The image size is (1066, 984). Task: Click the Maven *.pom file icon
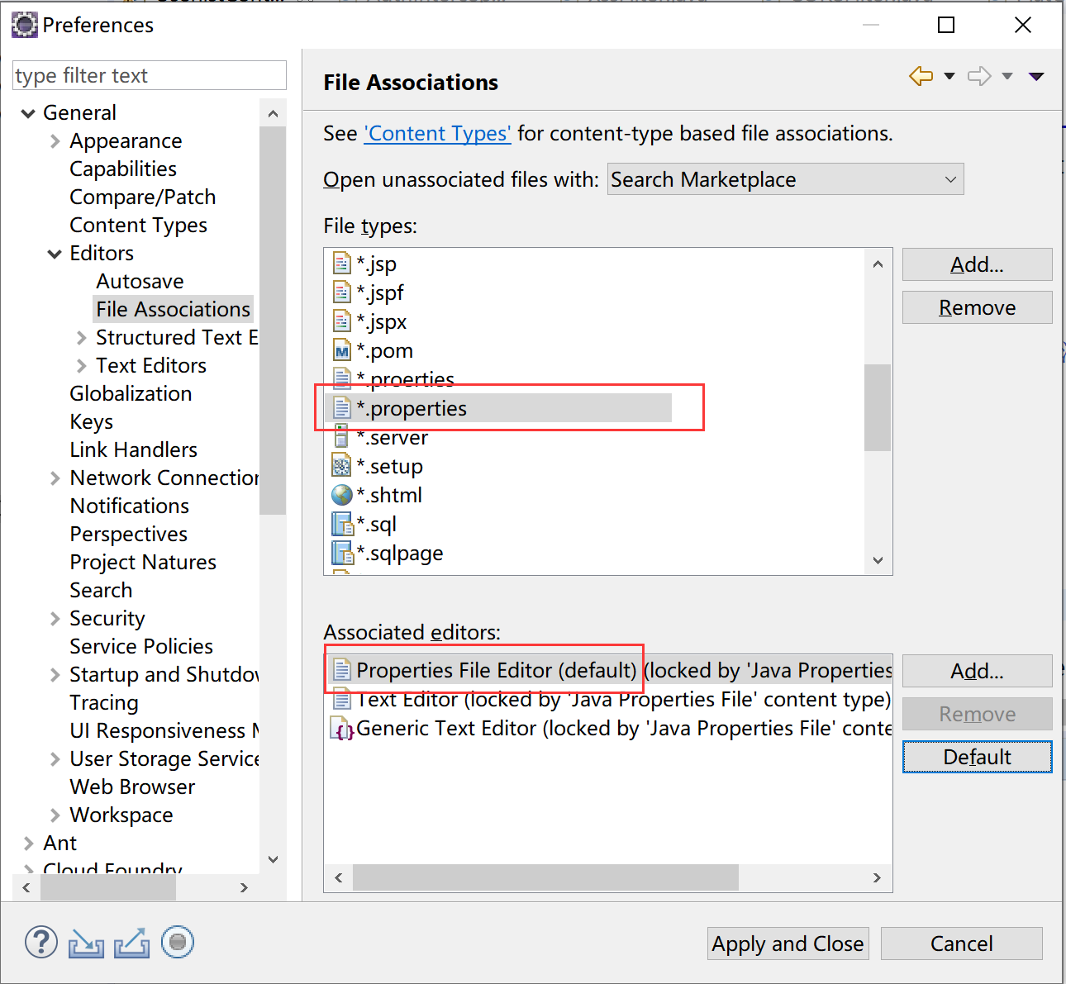[341, 350]
